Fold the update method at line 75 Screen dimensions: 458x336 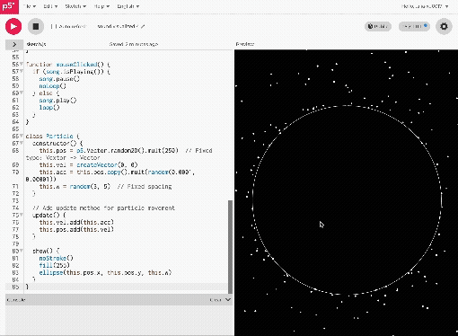click(22, 216)
